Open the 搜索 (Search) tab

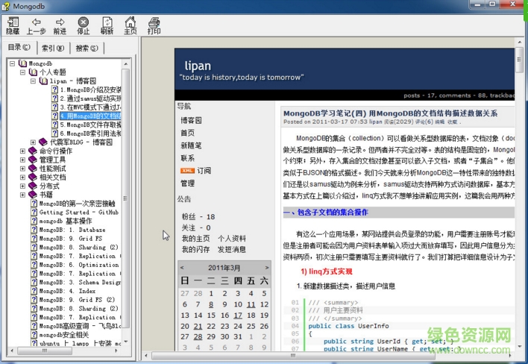(x=86, y=48)
